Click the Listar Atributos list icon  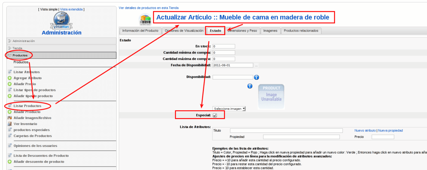(x=10, y=72)
